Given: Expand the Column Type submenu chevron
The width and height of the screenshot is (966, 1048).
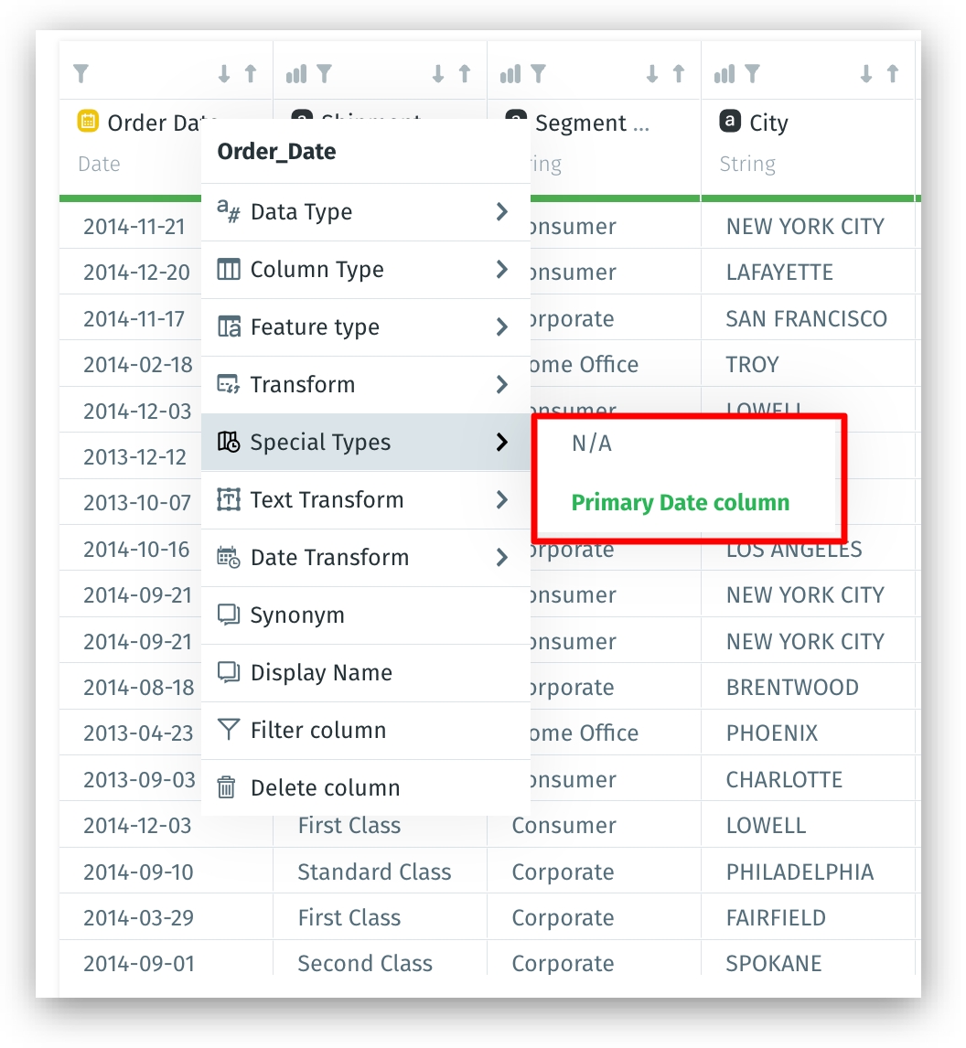Looking at the screenshot, I should (x=501, y=270).
